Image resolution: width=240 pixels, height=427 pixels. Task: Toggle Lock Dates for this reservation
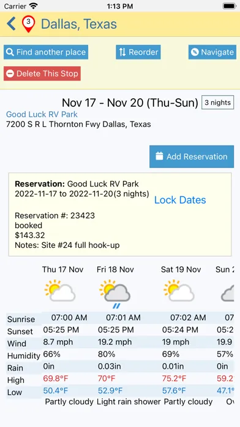[180, 200]
